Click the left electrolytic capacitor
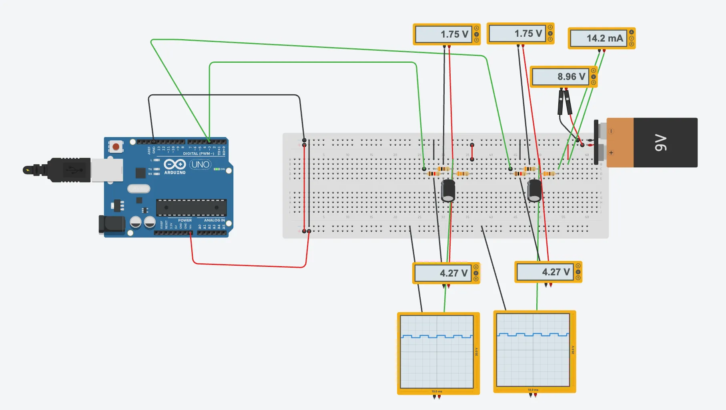This screenshot has height=410, width=726. tap(448, 191)
